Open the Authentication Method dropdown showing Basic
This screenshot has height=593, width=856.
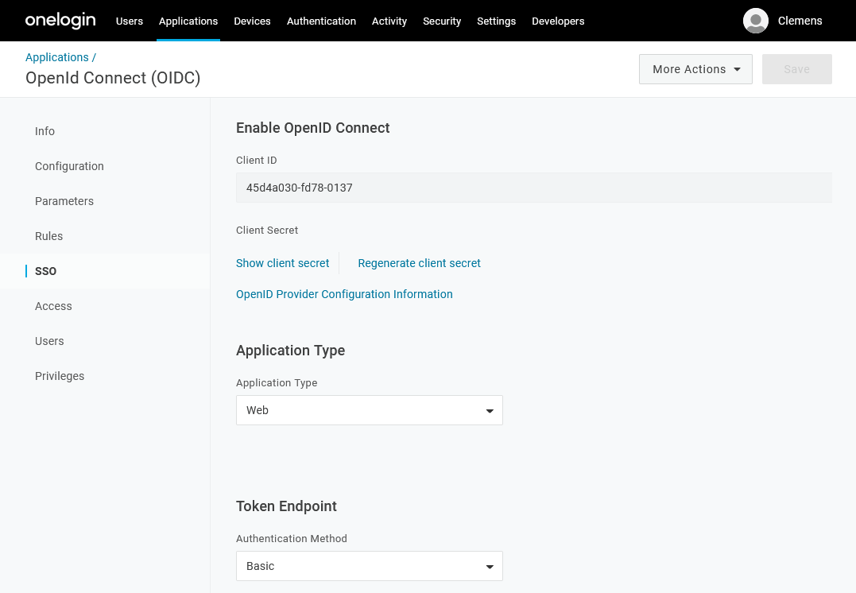coord(369,566)
